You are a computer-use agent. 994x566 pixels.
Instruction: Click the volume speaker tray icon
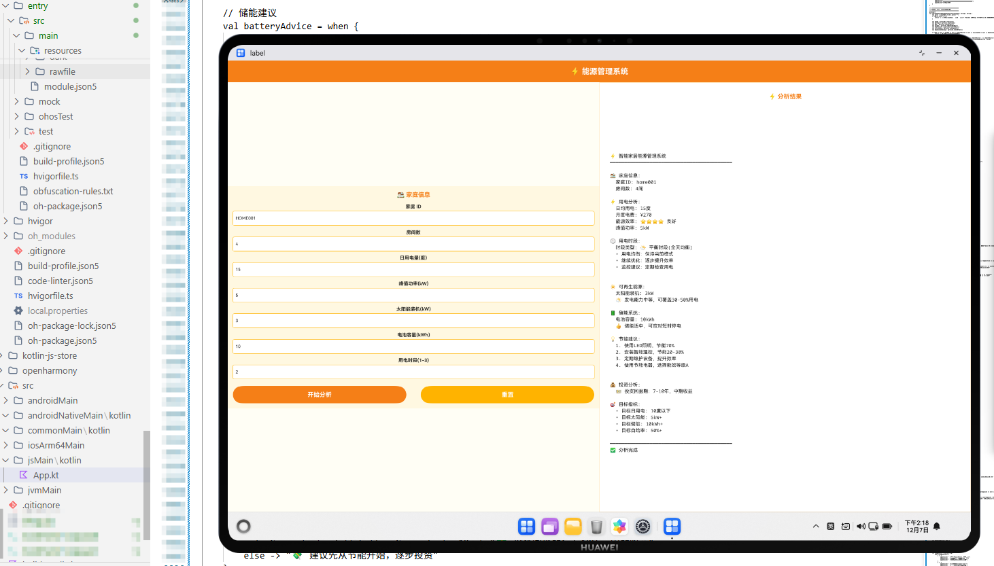click(x=861, y=527)
